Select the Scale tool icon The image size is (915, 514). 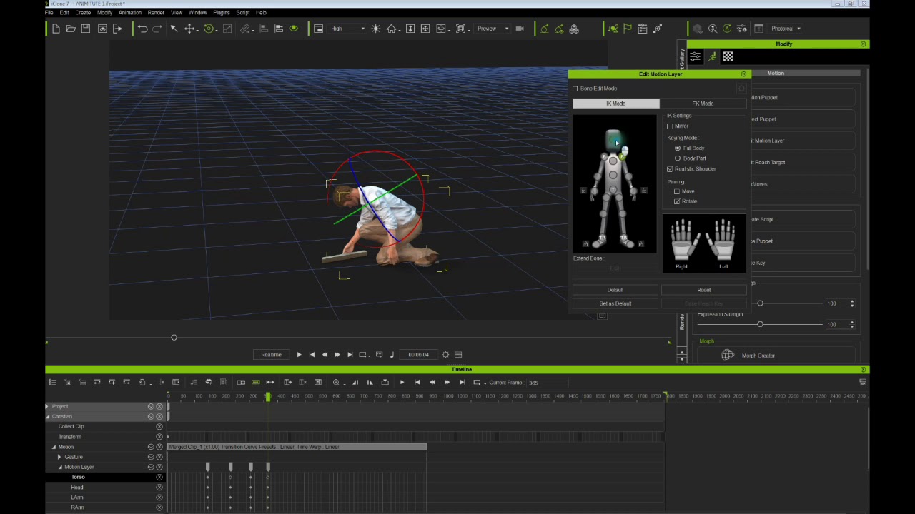[x=227, y=29]
